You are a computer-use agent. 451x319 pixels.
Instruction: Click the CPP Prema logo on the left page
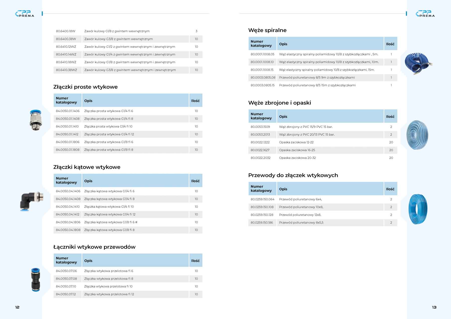click(24, 14)
